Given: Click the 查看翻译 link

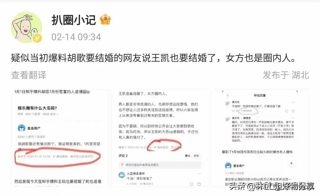Looking at the screenshot, I should coord(29,75).
